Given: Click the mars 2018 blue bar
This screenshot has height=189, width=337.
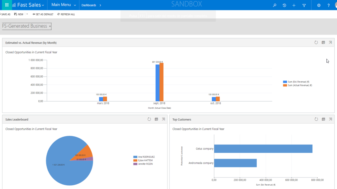Looking at the screenshot, I should click(101, 99).
